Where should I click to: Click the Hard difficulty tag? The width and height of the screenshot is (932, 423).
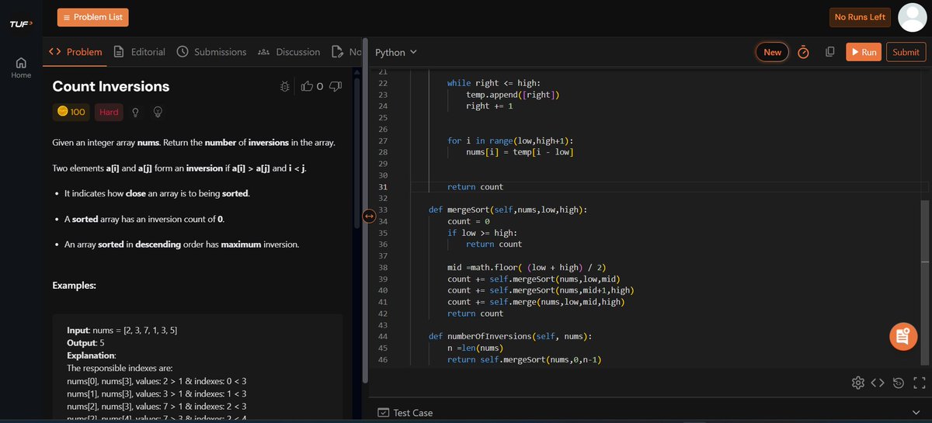pyautogui.click(x=110, y=112)
